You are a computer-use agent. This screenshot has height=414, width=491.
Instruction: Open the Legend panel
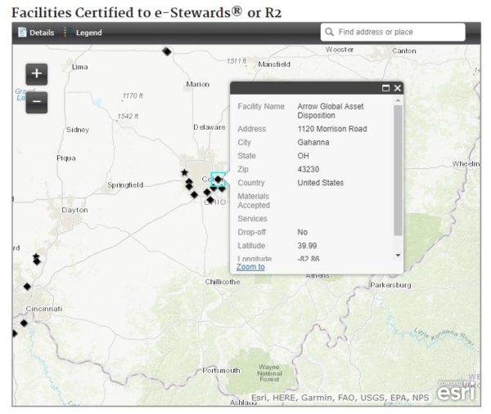point(83,33)
